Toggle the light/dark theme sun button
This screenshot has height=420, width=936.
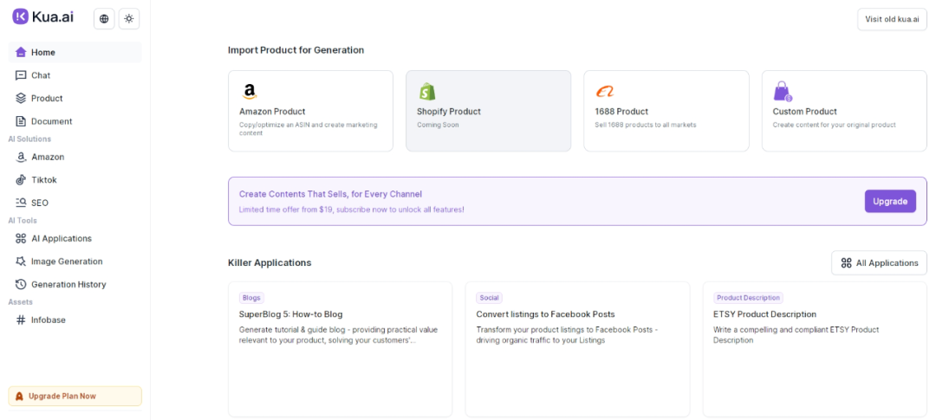(x=128, y=18)
